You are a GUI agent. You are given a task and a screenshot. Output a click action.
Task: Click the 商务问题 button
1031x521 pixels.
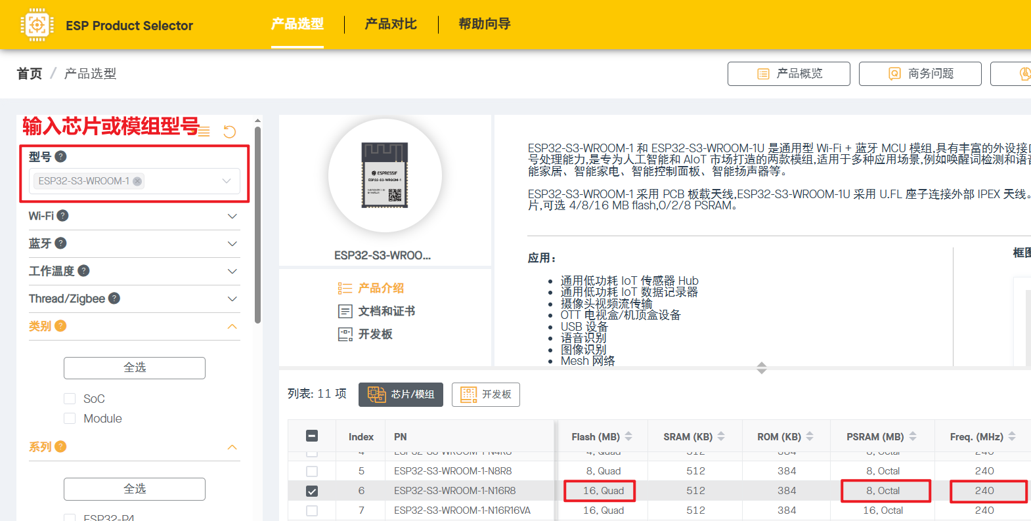pos(920,73)
